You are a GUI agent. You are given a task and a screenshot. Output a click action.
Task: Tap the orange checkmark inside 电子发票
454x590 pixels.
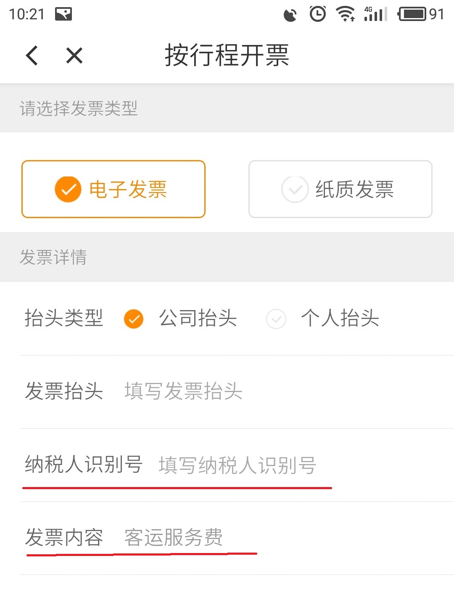point(68,189)
